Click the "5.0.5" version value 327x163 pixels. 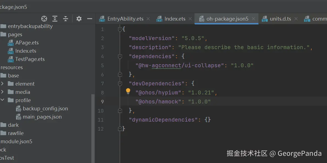[193, 38]
